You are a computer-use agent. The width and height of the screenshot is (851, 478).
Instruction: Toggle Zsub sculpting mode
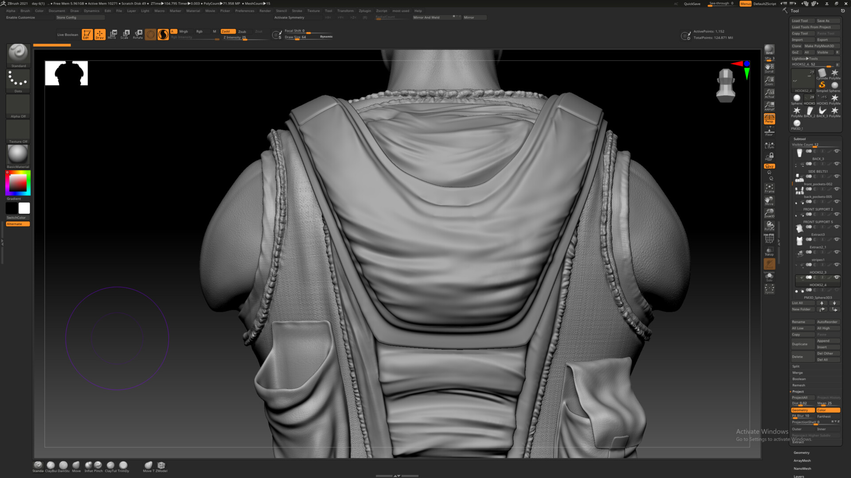[242, 31]
